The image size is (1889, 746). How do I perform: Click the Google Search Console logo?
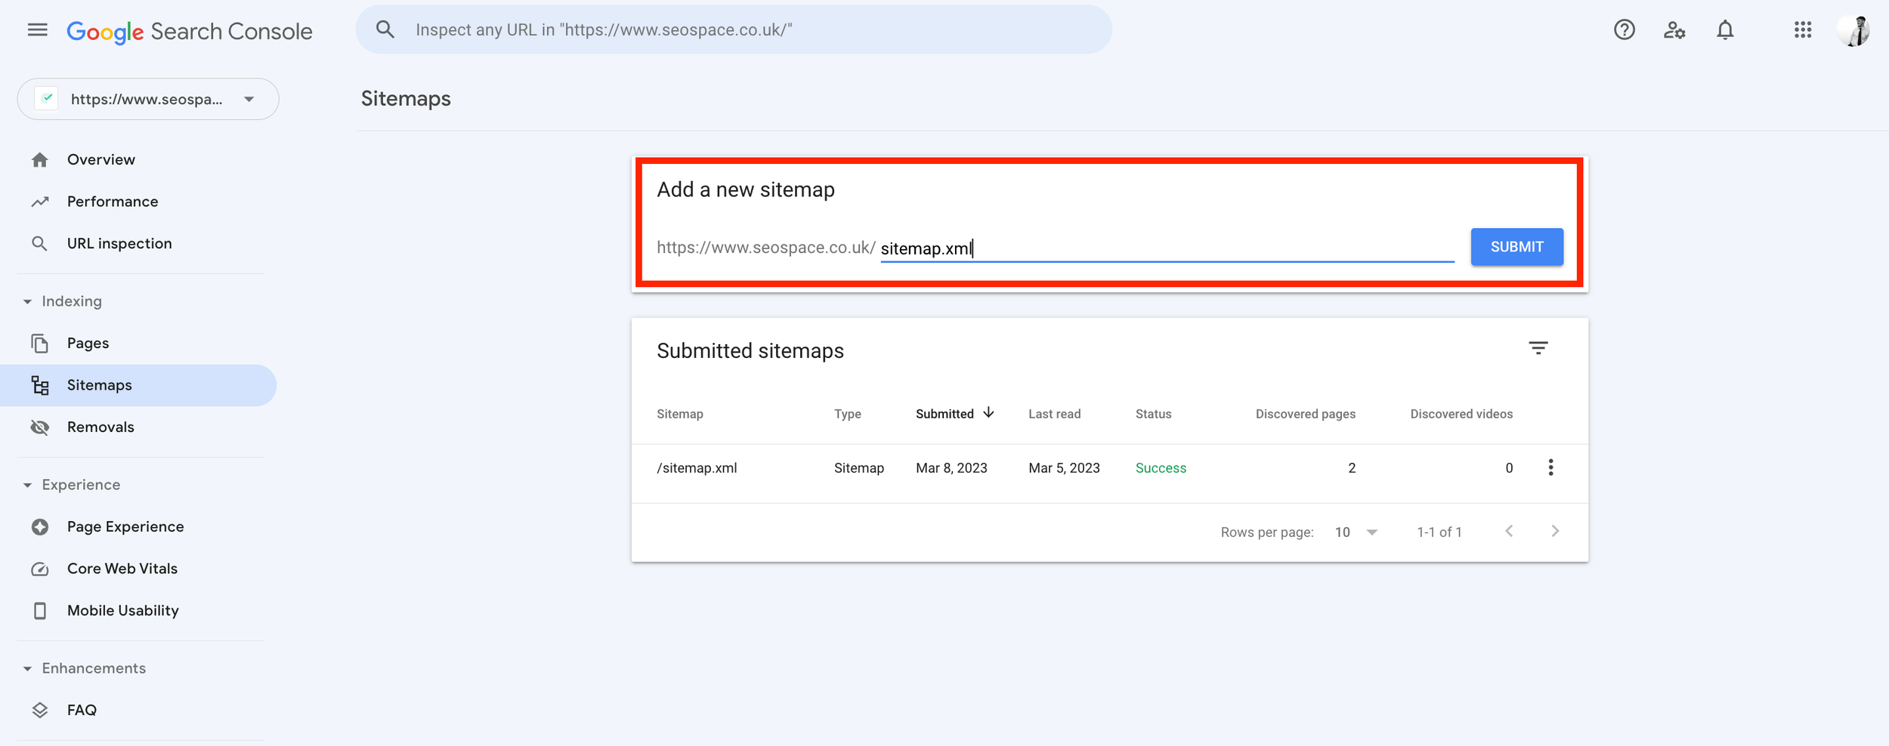[190, 31]
